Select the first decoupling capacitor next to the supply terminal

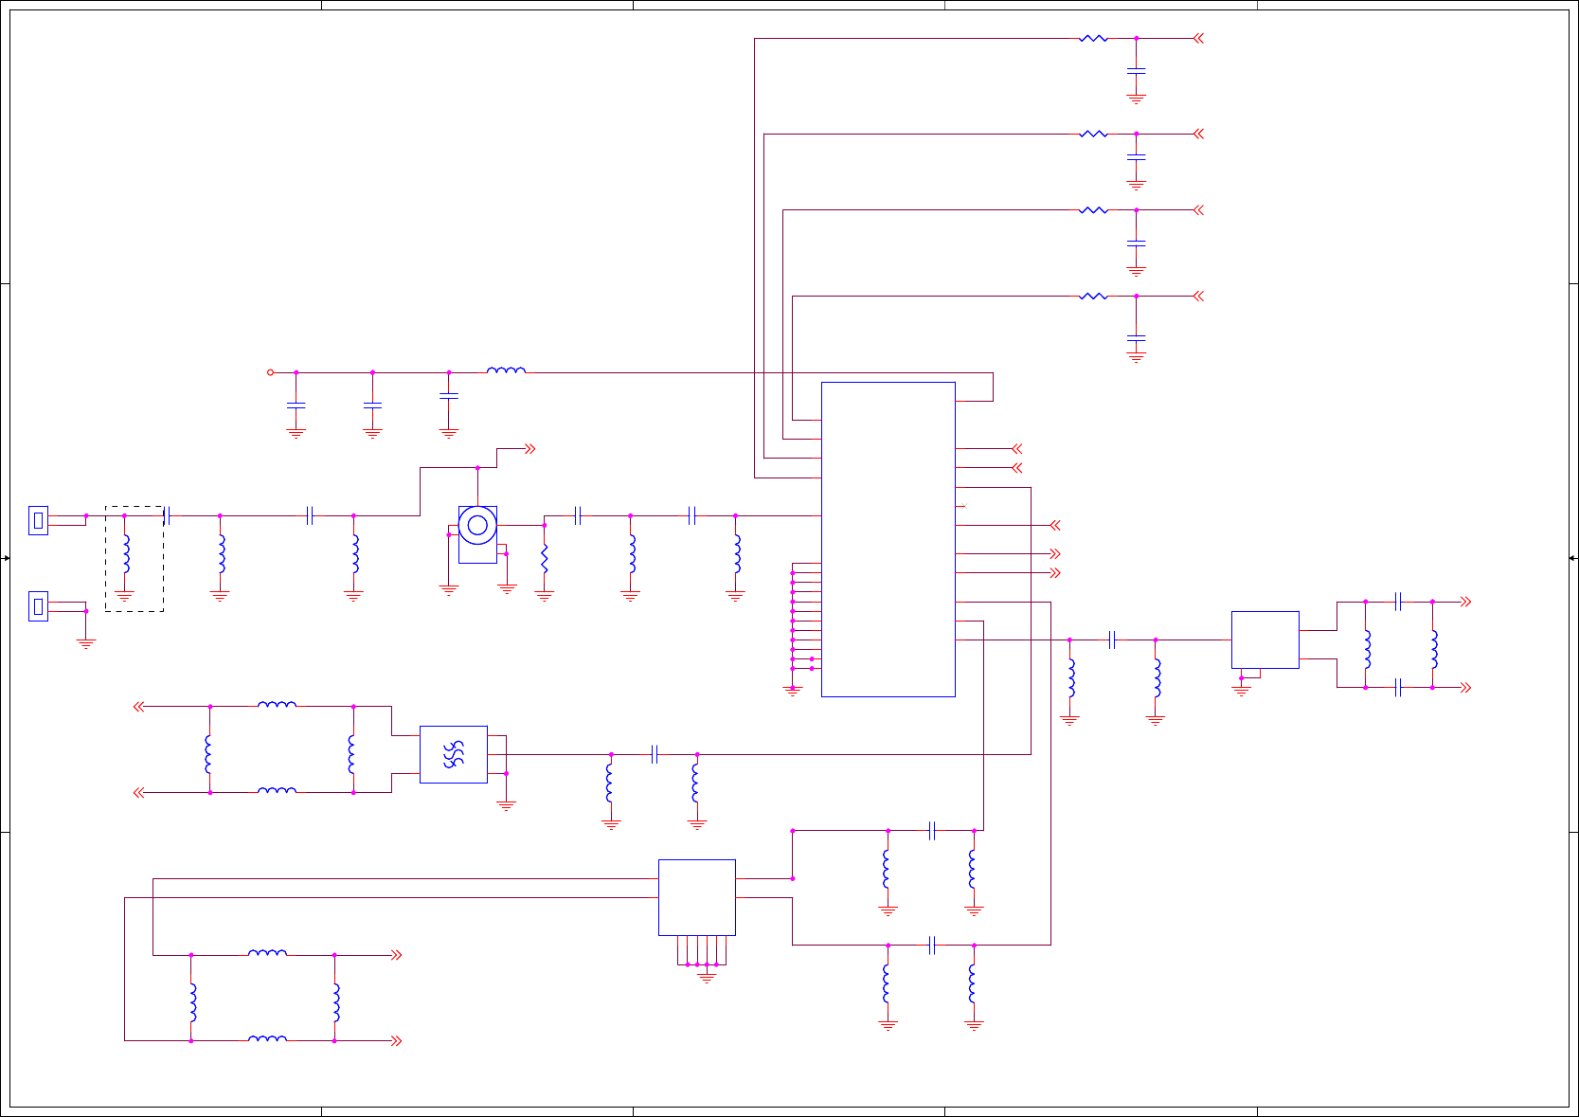click(x=296, y=405)
